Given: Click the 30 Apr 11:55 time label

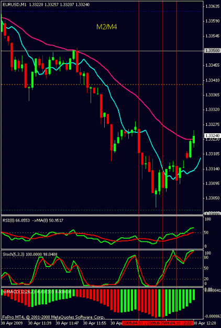Looking at the screenshot, I should [x=95, y=323].
